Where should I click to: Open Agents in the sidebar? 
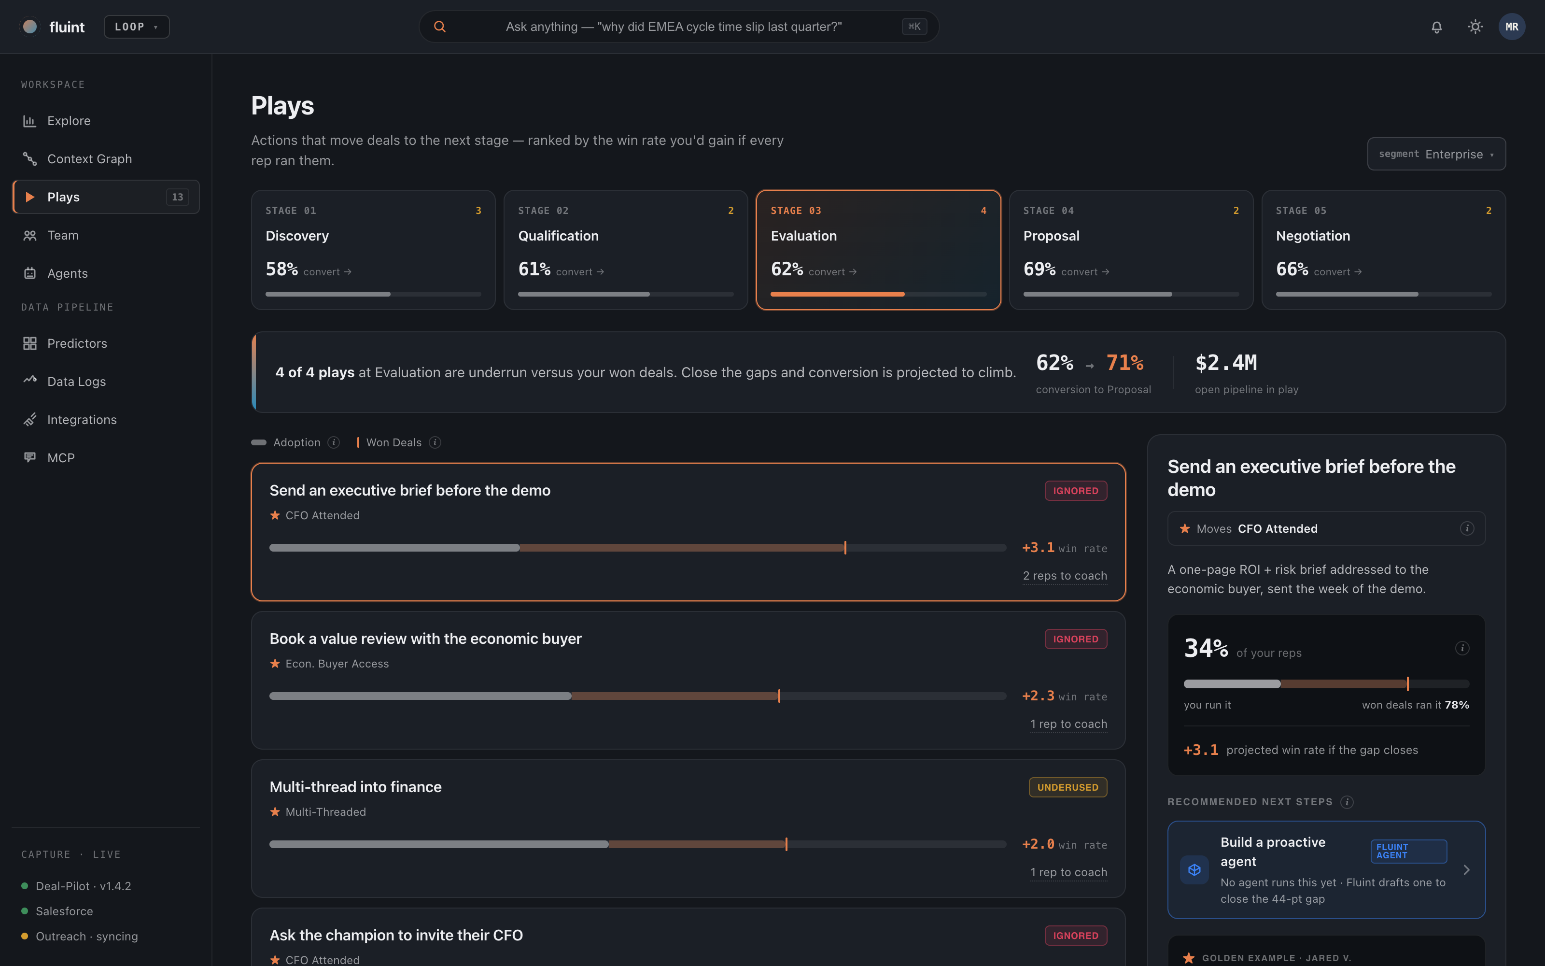click(106, 273)
